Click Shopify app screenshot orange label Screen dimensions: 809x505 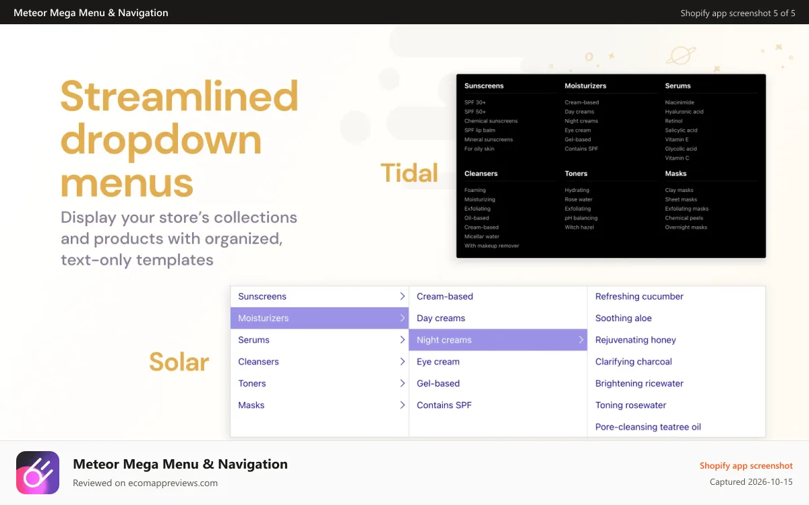(x=746, y=466)
